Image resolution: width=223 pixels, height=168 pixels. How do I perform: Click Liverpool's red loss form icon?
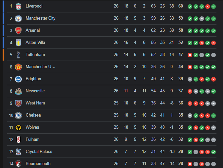coord(208,7)
